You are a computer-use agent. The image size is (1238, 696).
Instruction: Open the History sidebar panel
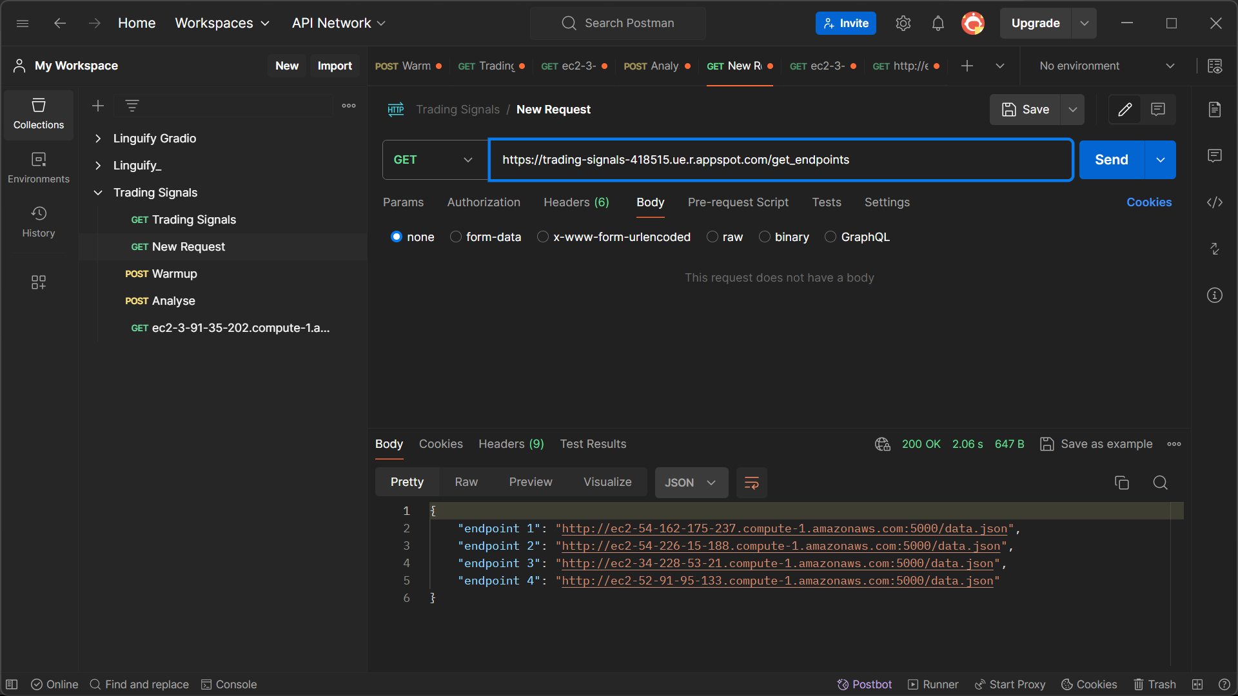click(x=39, y=221)
